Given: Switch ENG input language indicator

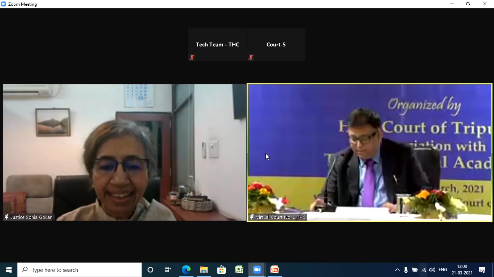Looking at the screenshot, I should point(443,270).
